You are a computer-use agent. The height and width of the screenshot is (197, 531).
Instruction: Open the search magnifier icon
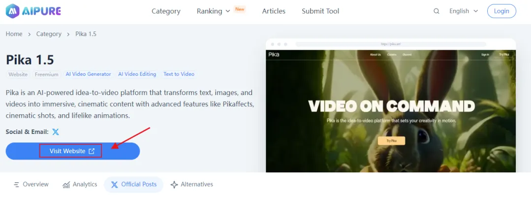click(x=437, y=11)
